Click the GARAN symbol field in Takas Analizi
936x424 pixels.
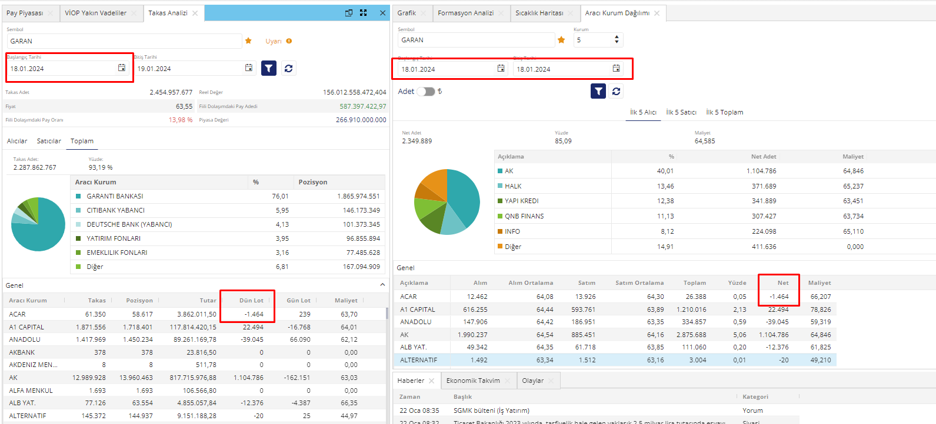click(x=124, y=41)
